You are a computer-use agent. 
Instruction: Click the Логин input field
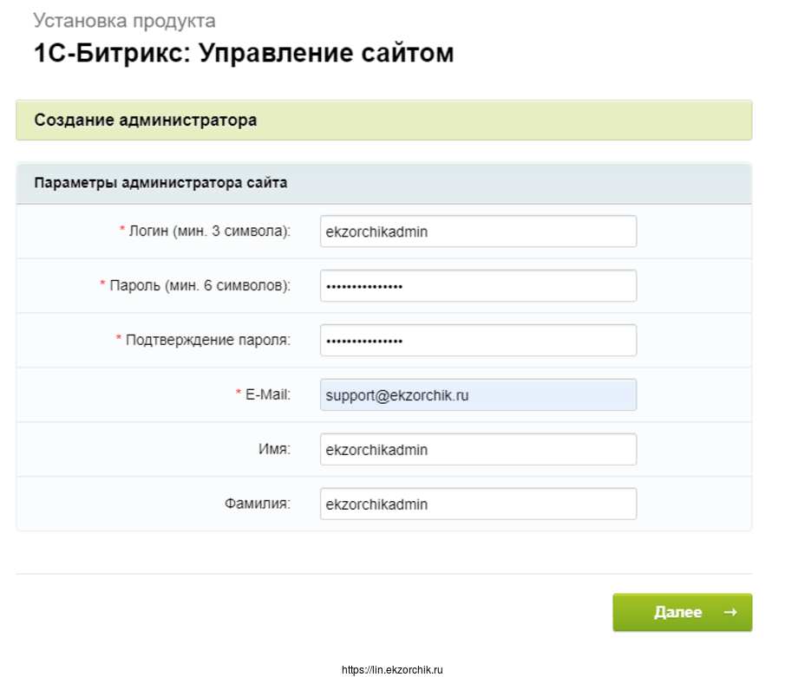coord(477,231)
